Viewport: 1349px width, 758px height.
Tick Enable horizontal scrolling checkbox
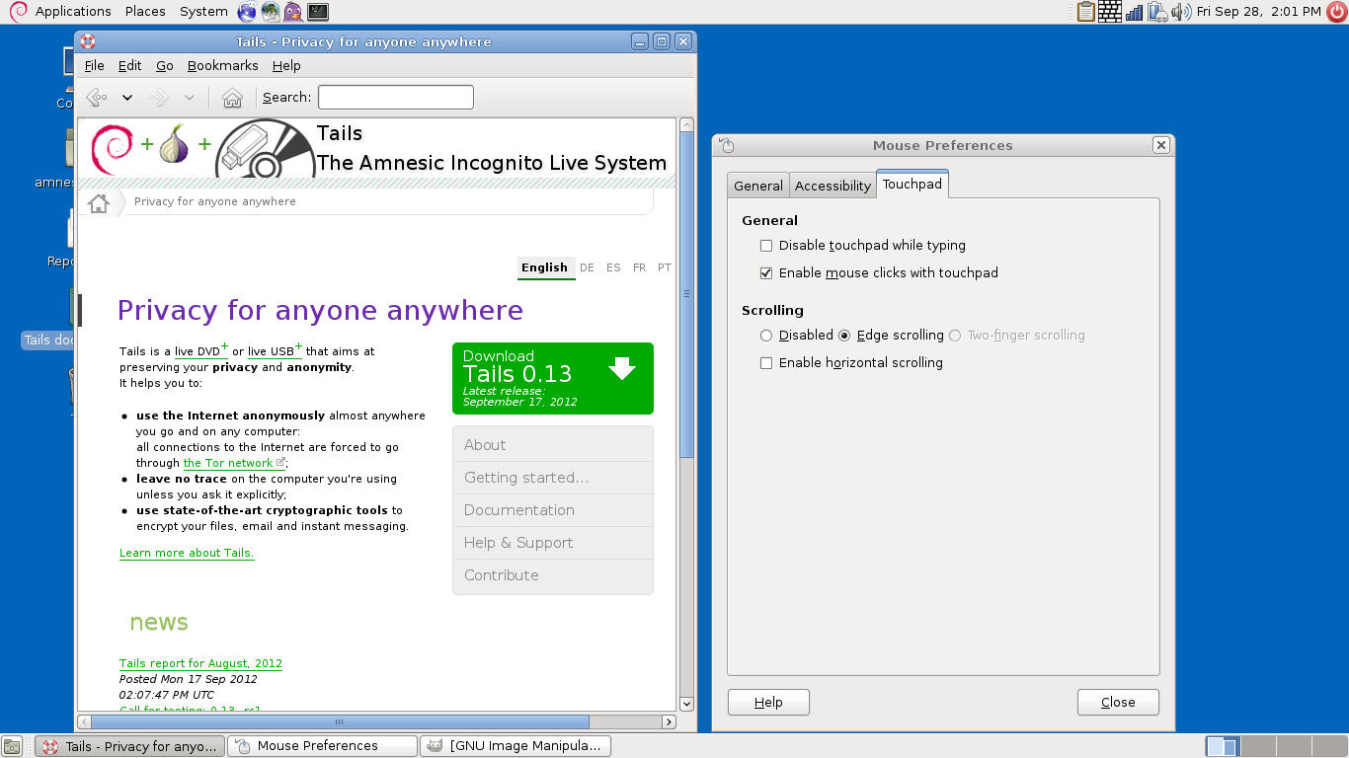(766, 363)
